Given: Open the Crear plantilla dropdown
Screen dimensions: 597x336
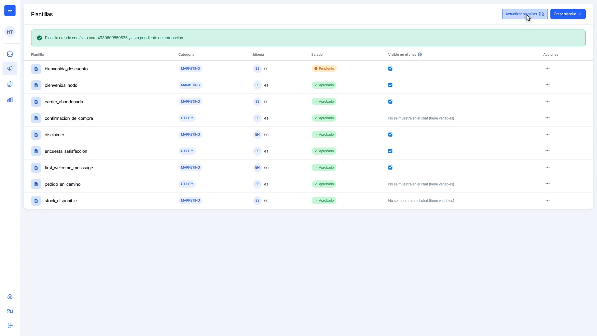Looking at the screenshot, I should (568, 14).
